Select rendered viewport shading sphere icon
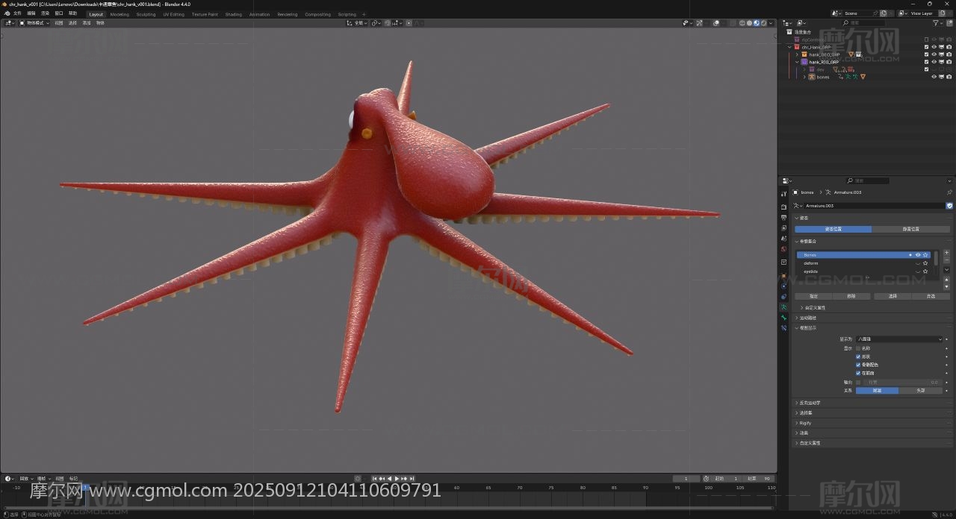The image size is (956, 519). coord(763,23)
